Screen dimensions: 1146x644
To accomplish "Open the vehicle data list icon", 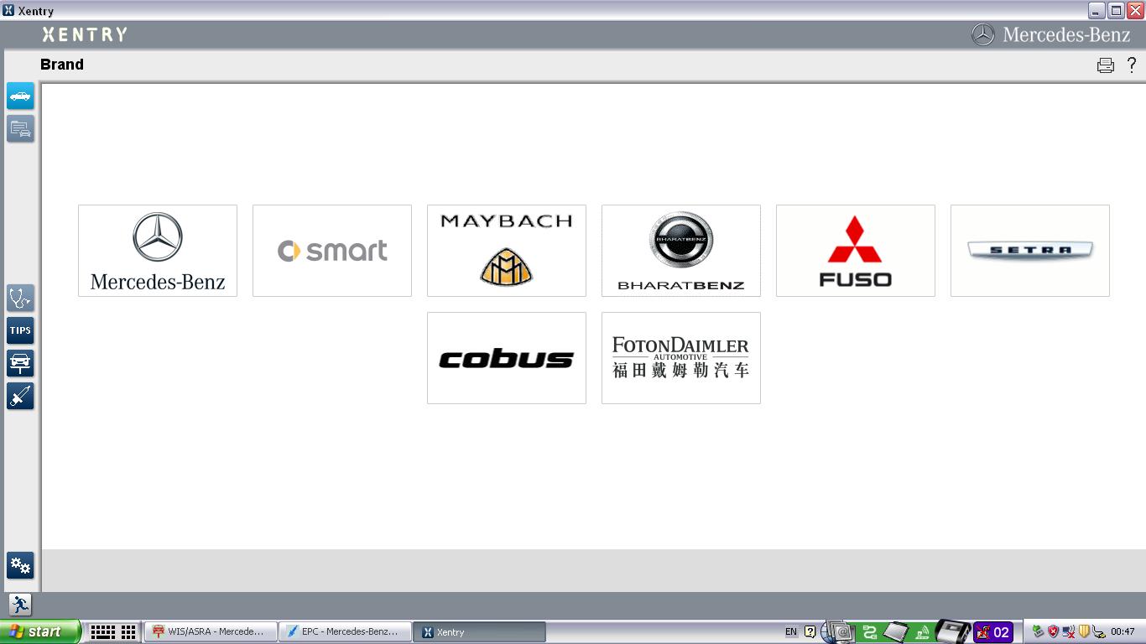I will pyautogui.click(x=20, y=128).
